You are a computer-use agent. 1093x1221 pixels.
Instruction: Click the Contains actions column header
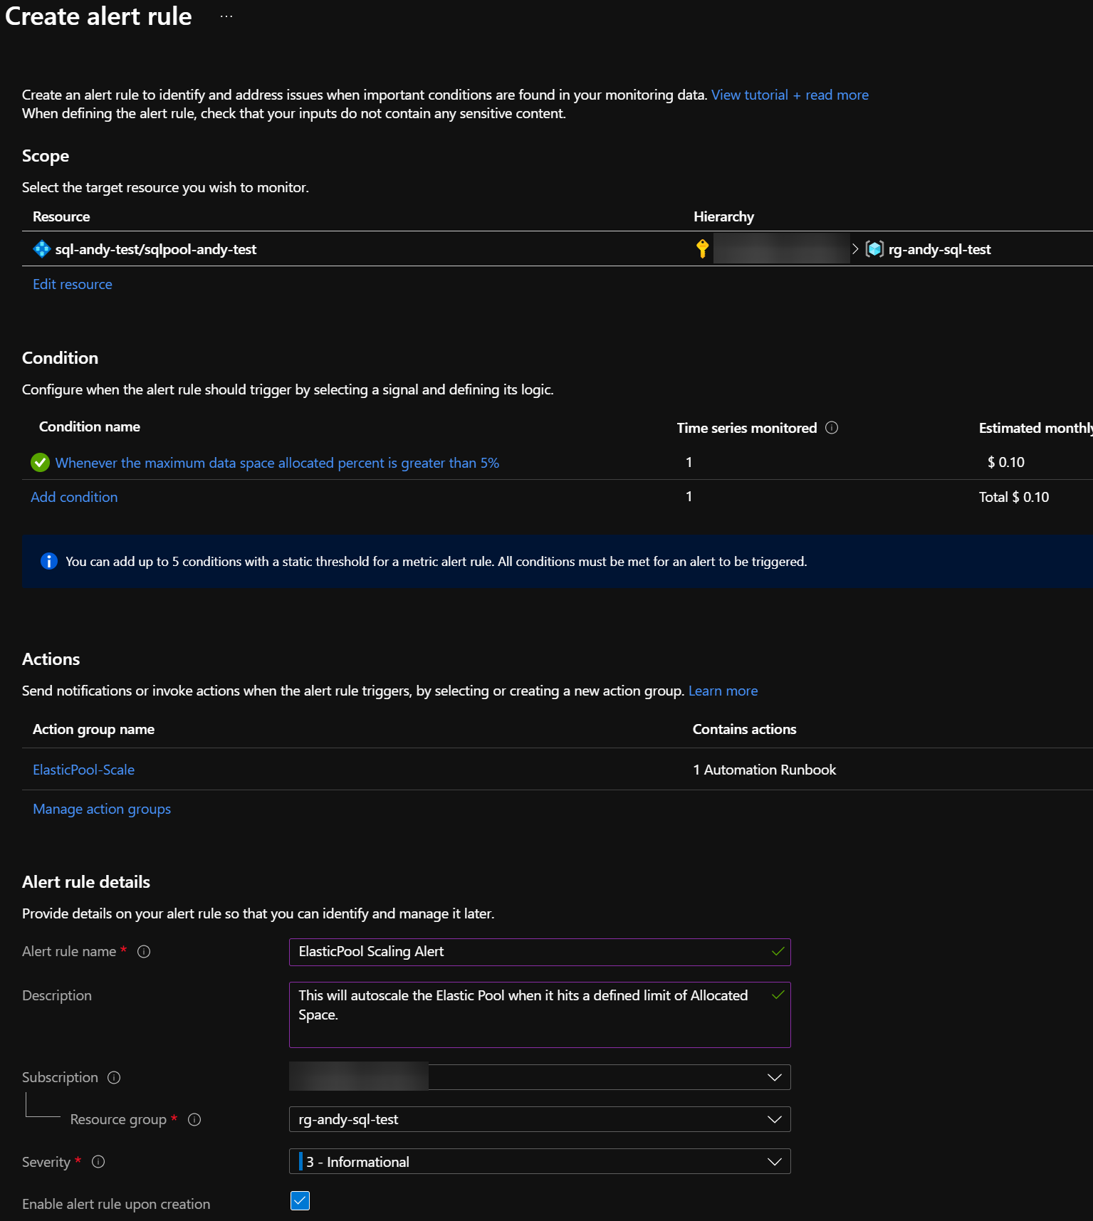[x=745, y=729]
